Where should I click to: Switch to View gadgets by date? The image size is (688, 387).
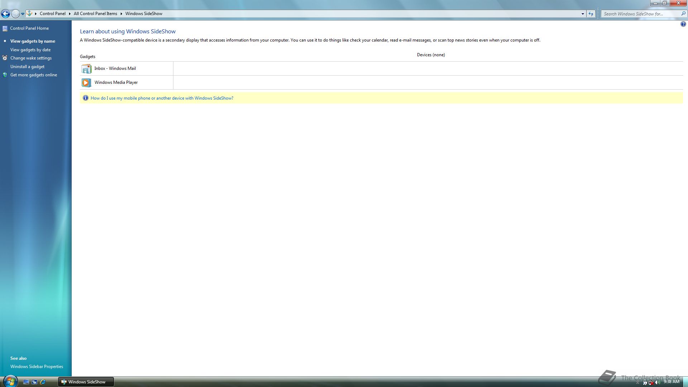pos(30,50)
